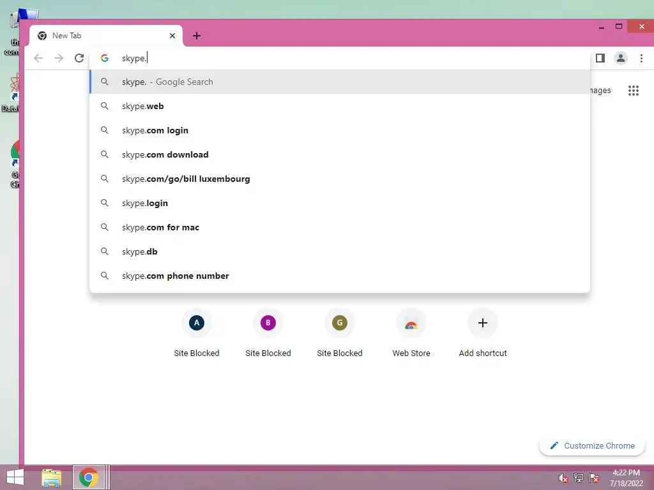
Task: Click the Chrome taskbar icon
Action: click(88, 477)
